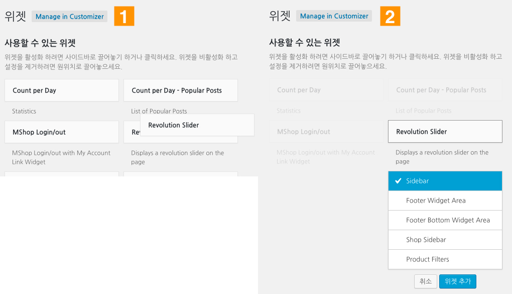Click faded Count per Day - Popular Posts widget
Image resolution: width=512 pixels, height=294 pixels.
click(x=445, y=90)
